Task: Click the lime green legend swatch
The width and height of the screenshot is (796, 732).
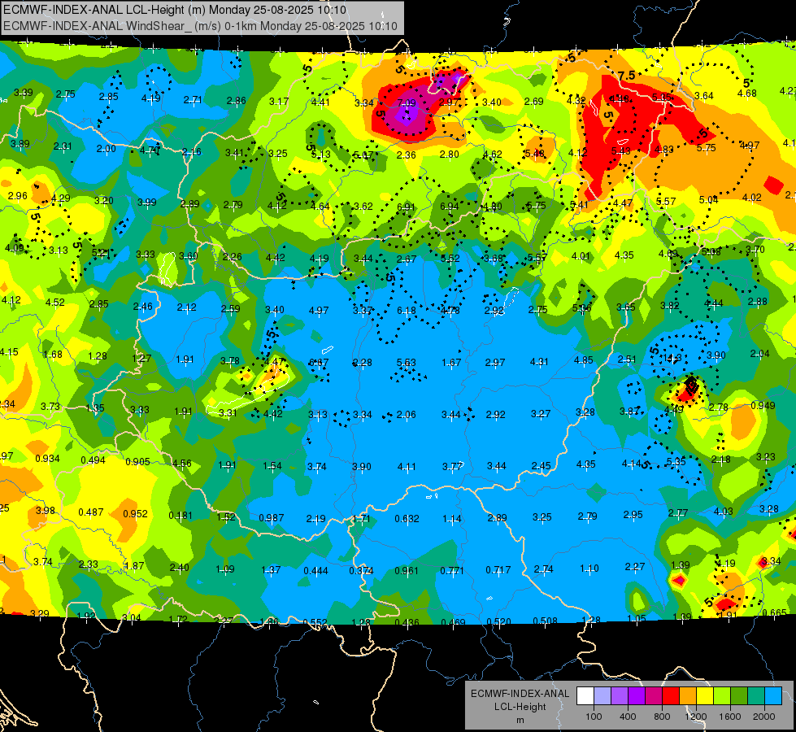Action: click(x=721, y=696)
